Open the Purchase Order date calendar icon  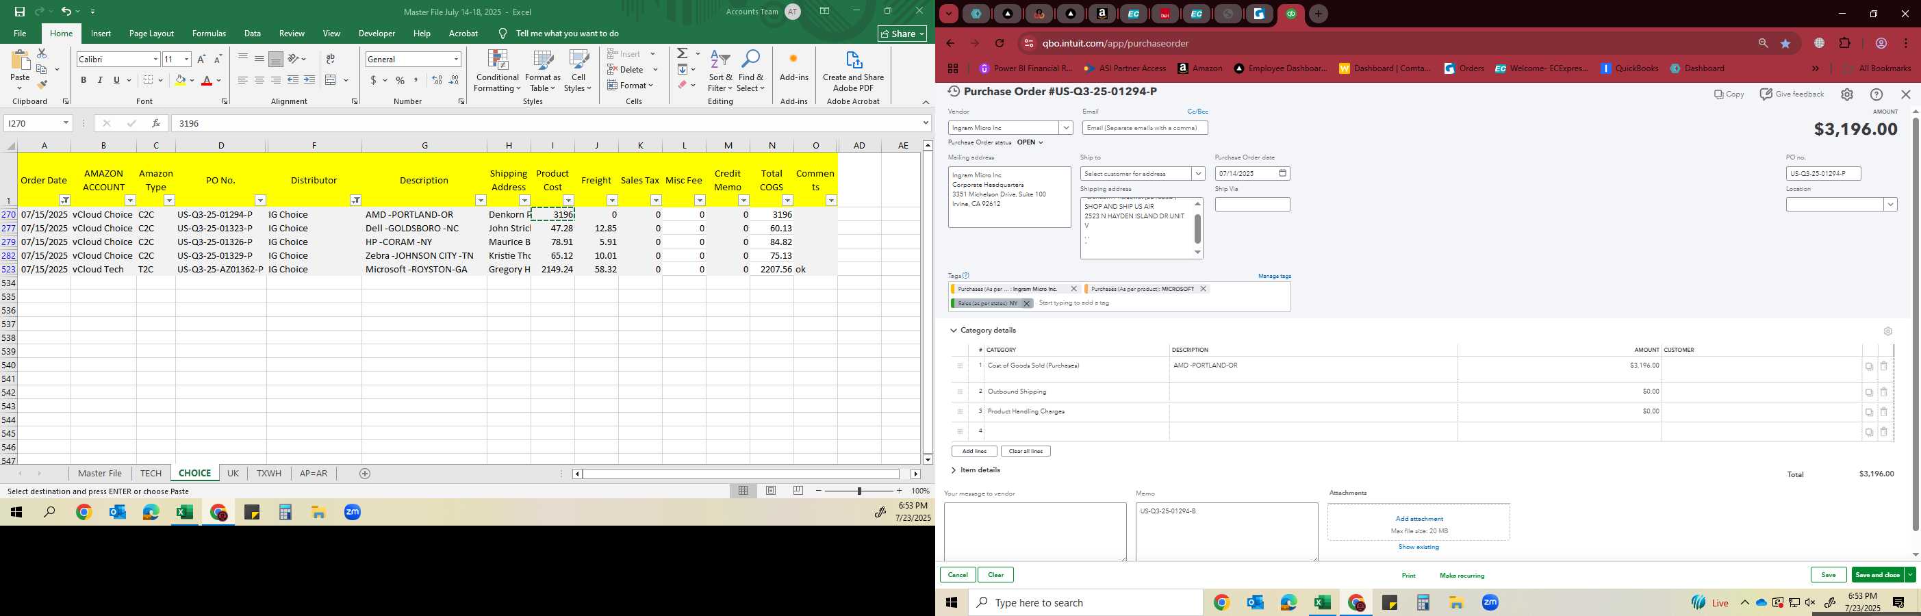pyautogui.click(x=1283, y=173)
